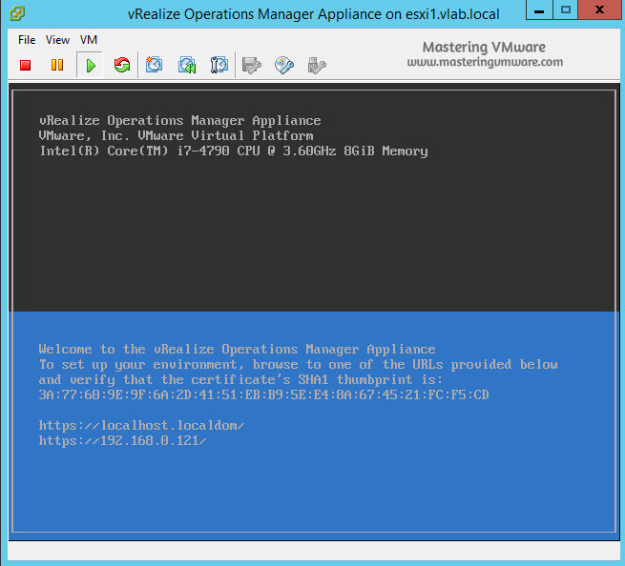The width and height of the screenshot is (625, 566).
Task: Click the Intel(R) Core(TM) i7-4790 CPU line
Action: click(234, 152)
